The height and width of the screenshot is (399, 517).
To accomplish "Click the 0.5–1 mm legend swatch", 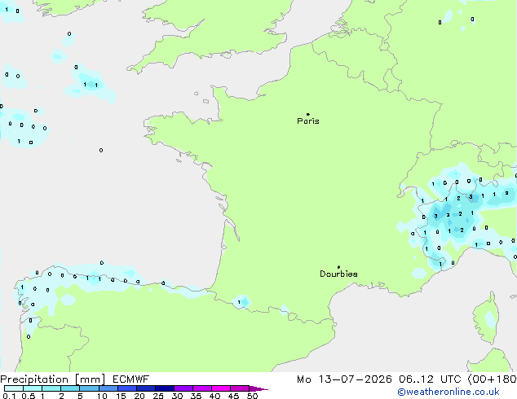I will click(33, 388).
